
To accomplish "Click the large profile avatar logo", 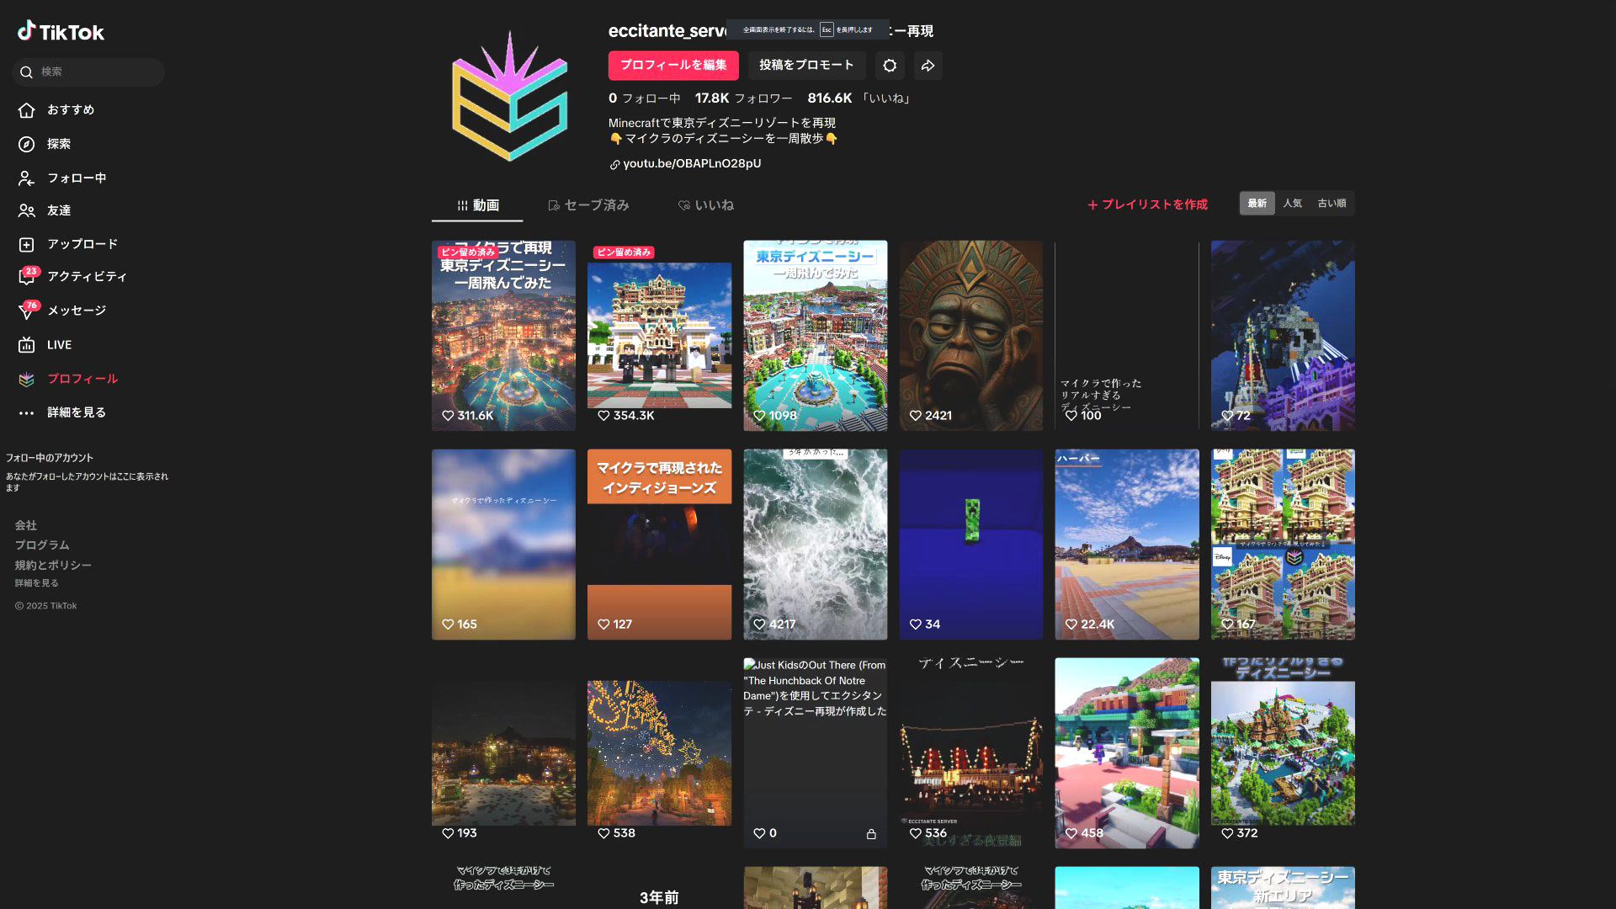I will pyautogui.click(x=510, y=95).
